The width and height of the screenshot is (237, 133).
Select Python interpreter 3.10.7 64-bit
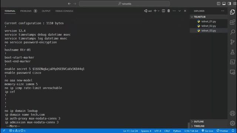(x=191, y=131)
